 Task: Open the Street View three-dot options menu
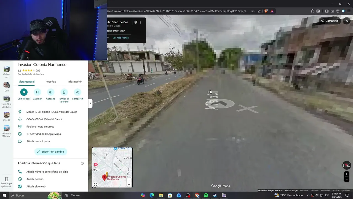pyautogui.click(x=140, y=22)
